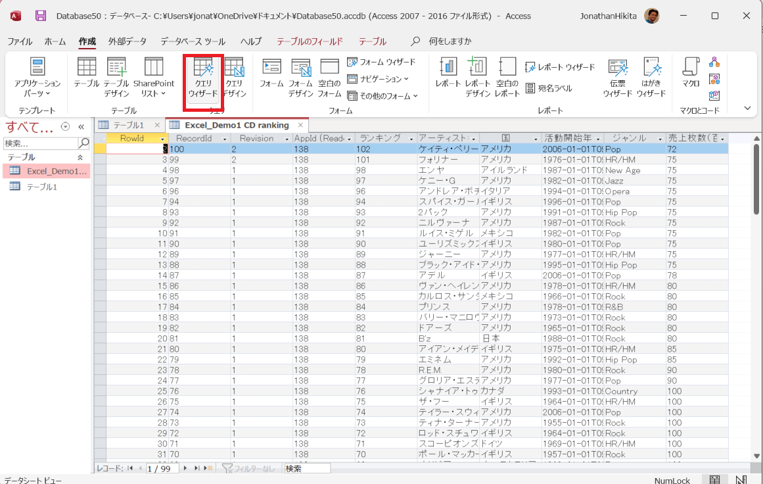Click new record navigation button
763x484 pixels.
point(208,468)
